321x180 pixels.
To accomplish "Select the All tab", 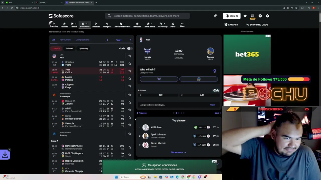I will (53, 40).
